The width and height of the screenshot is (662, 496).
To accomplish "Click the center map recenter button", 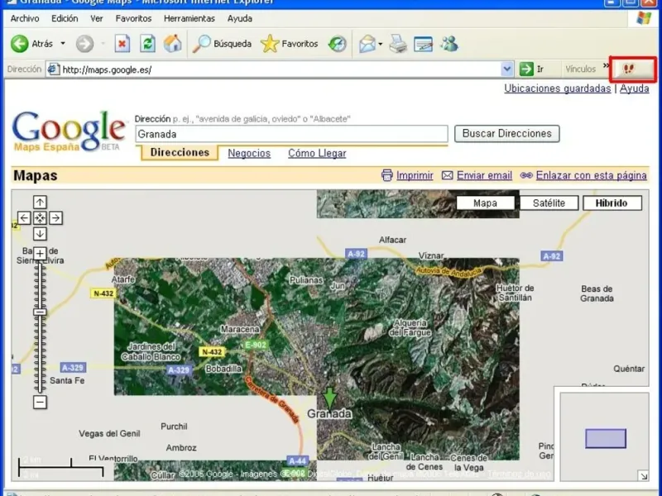I will (x=40, y=218).
